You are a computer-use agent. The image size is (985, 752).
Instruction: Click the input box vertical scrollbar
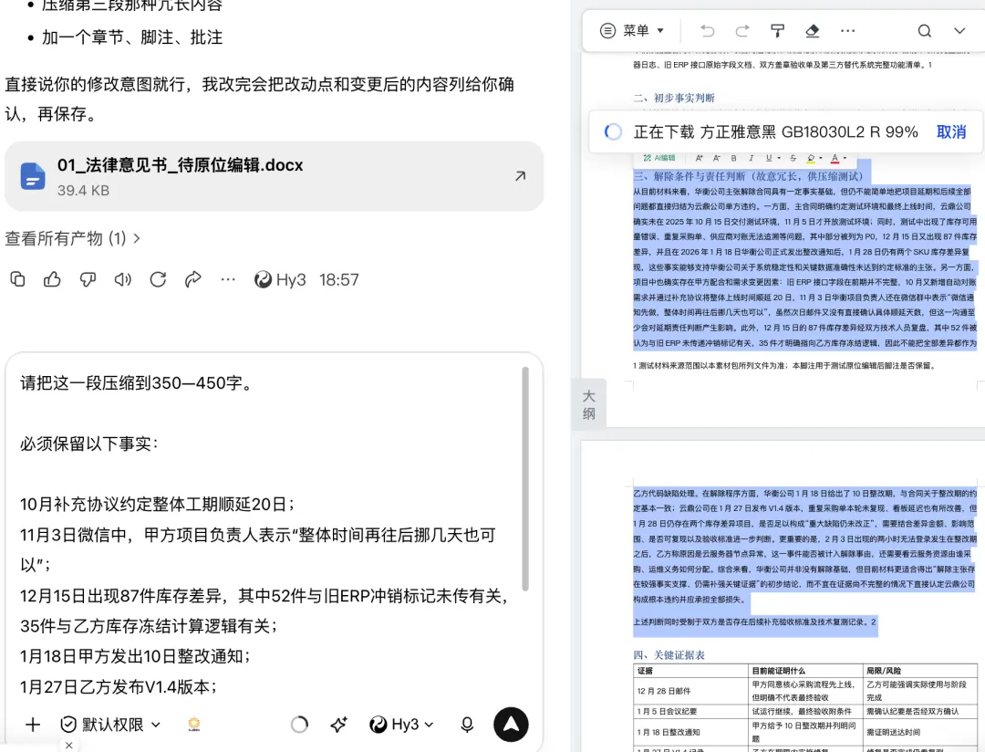pos(525,479)
